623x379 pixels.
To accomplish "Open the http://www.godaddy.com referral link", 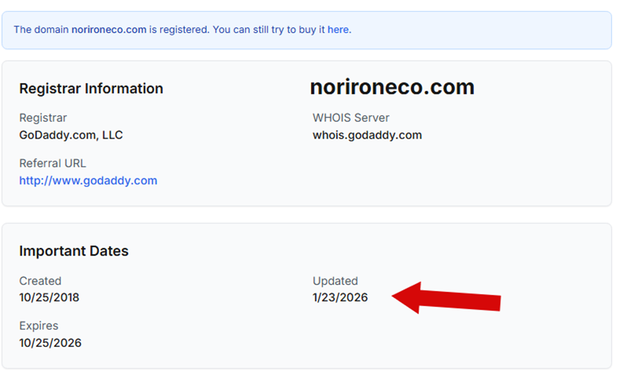I will pyautogui.click(x=88, y=180).
